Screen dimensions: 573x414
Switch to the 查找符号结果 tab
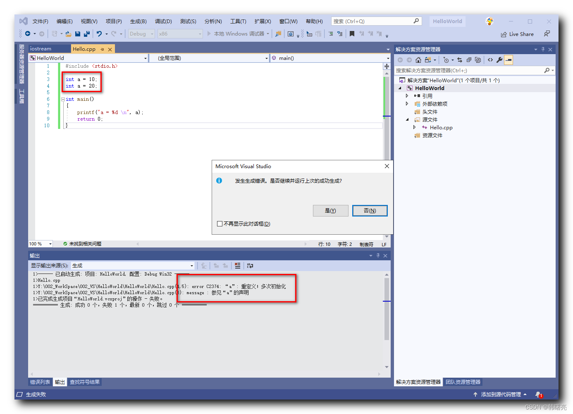[x=85, y=382]
